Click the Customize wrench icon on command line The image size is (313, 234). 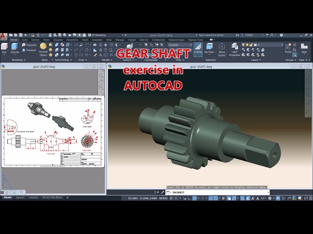pos(163,192)
